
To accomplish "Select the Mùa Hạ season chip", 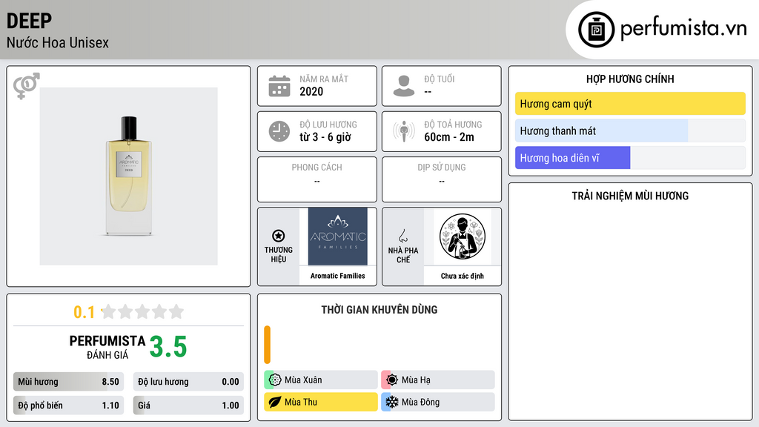I will point(438,380).
